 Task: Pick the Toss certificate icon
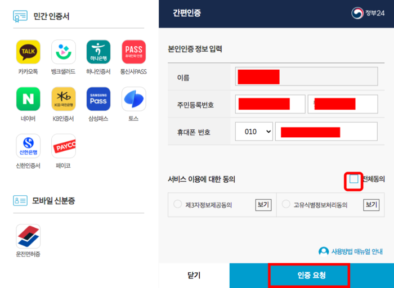point(134,99)
